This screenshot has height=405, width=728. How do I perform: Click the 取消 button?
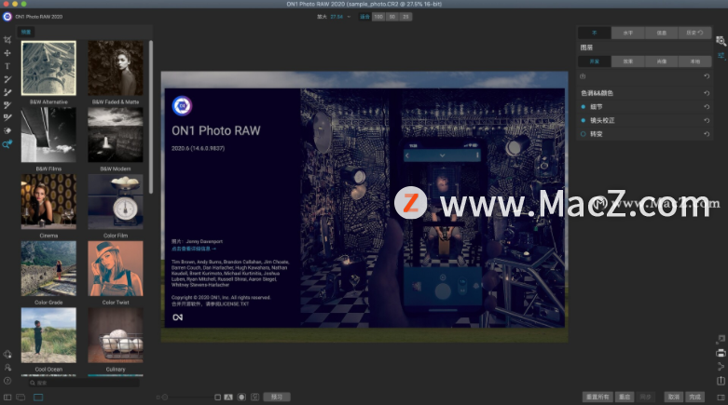tap(674, 398)
